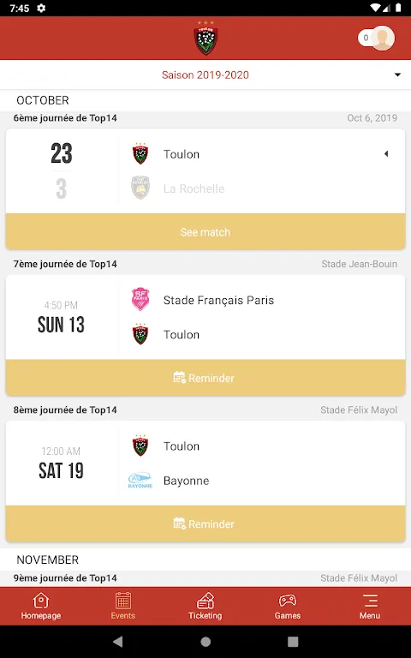
Task: Tap the Toulon club crest in header
Action: pos(205,38)
